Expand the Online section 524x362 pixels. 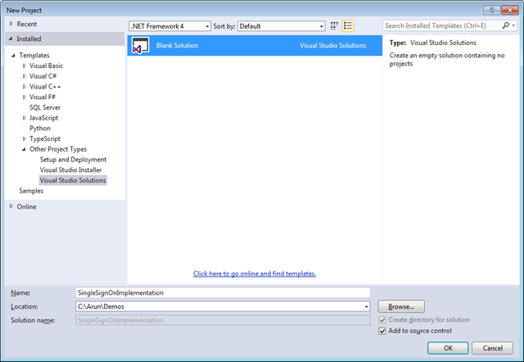11,206
